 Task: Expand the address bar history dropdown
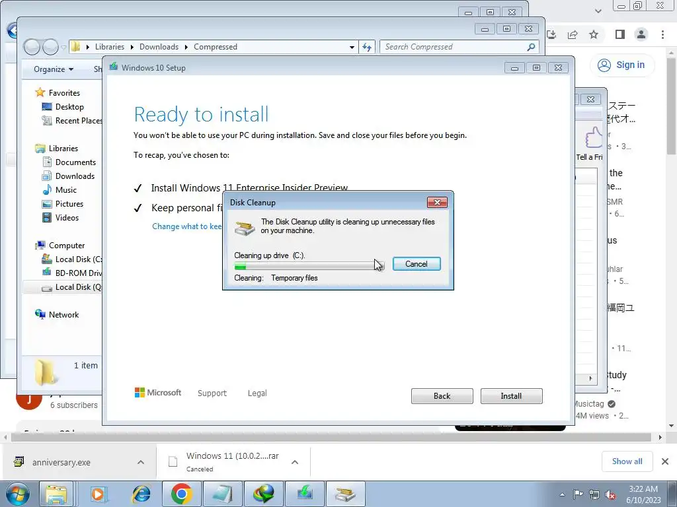pos(352,47)
